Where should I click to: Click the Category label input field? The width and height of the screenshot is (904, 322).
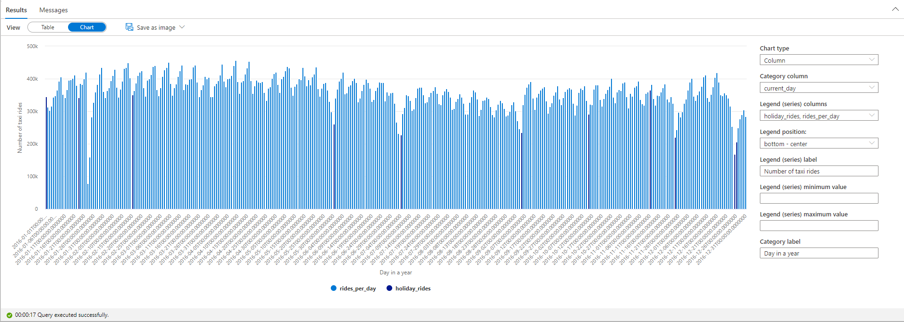pos(818,253)
